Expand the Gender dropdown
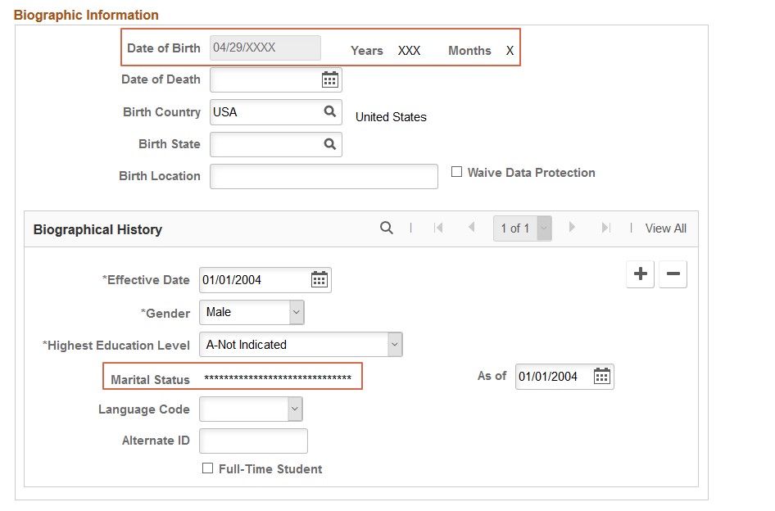The height and width of the screenshot is (511, 775). click(x=296, y=312)
